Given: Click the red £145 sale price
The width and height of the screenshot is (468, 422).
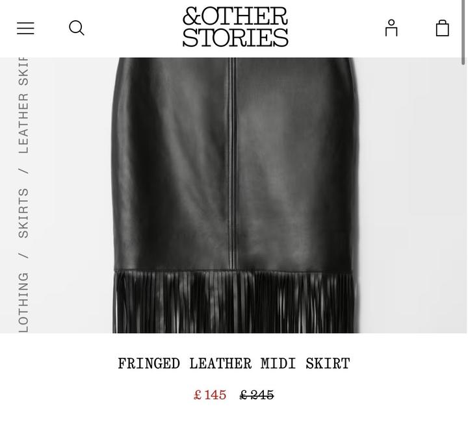Looking at the screenshot, I should pyautogui.click(x=210, y=395).
